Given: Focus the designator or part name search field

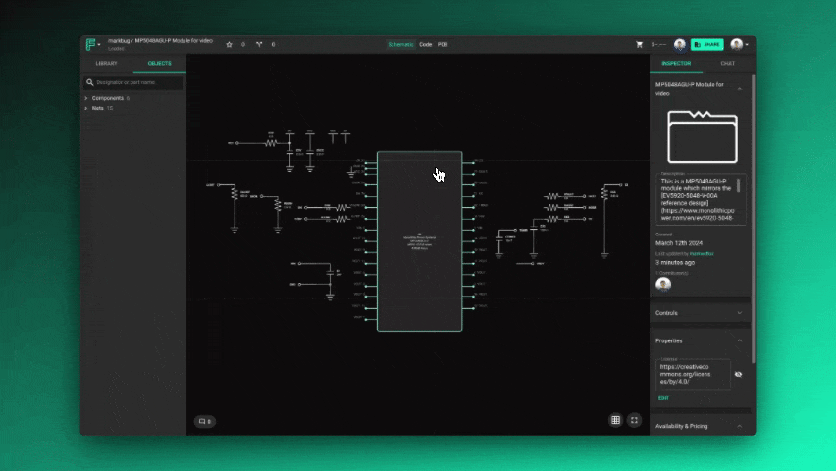Looking at the screenshot, I should click(133, 82).
